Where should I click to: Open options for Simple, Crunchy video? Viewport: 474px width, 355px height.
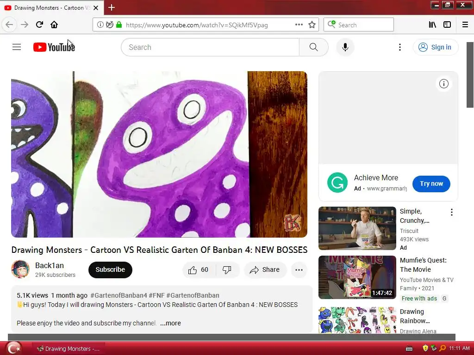452,212
